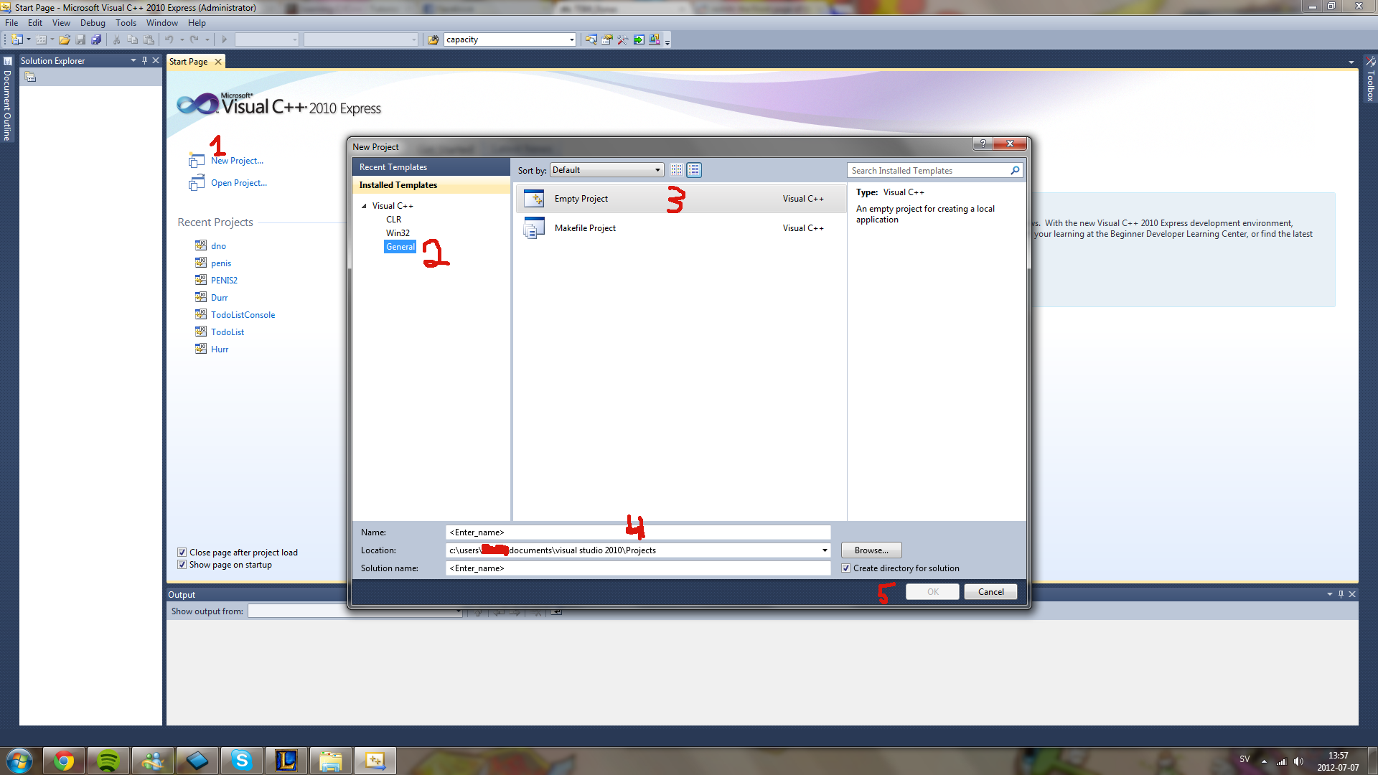
Task: Toggle Show page on startup checkbox
Action: pyautogui.click(x=182, y=565)
